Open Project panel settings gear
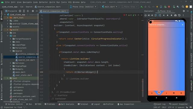This screenshot has width=193, height=109. pyautogui.click(x=33, y=11)
